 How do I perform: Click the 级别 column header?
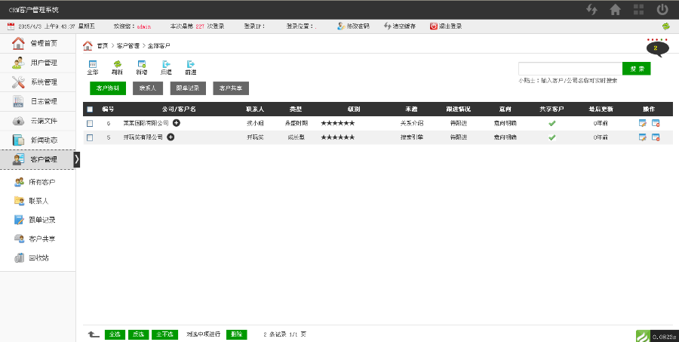coord(354,109)
